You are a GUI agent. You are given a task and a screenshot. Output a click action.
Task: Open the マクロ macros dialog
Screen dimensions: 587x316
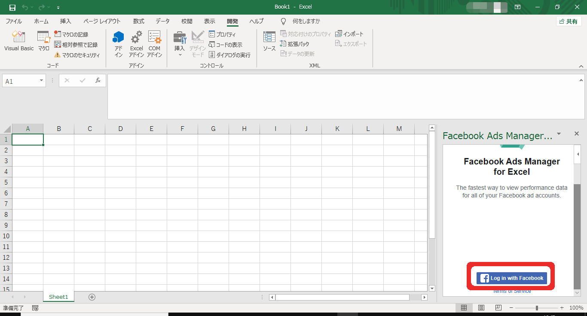43,42
